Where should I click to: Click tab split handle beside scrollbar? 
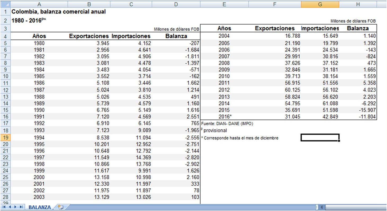pos(317,207)
